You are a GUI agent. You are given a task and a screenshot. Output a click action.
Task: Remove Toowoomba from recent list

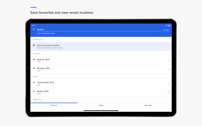[168, 84]
